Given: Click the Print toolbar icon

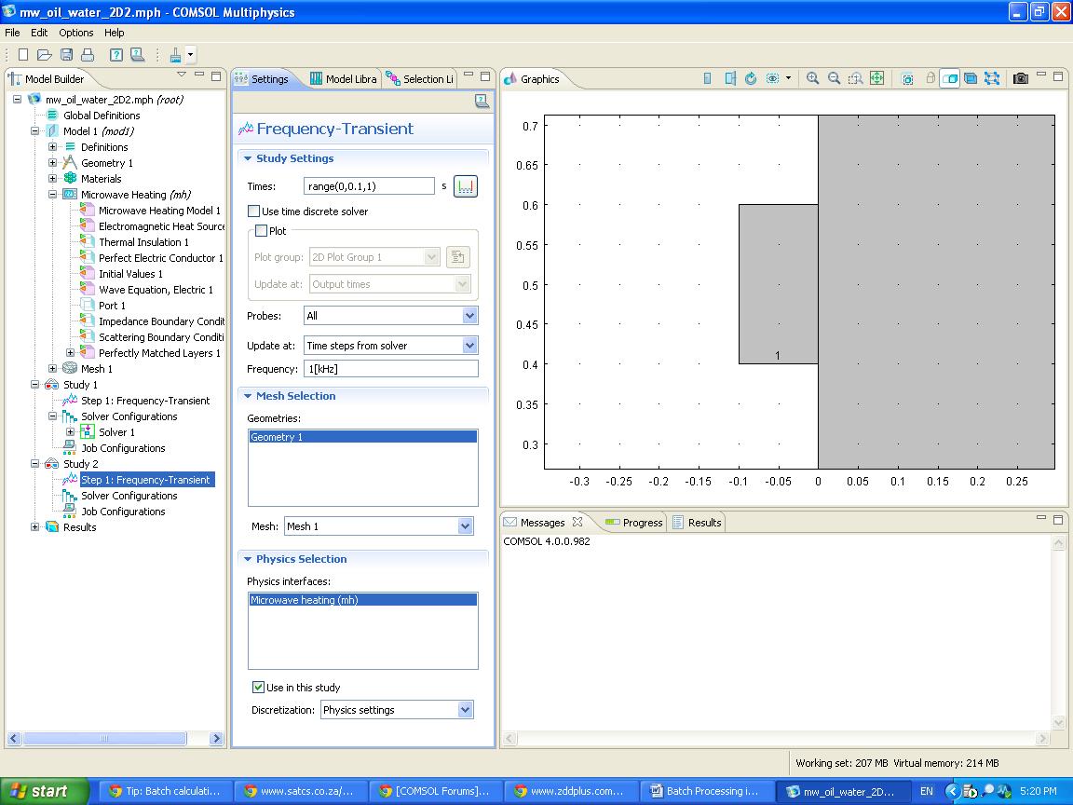Looking at the screenshot, I should click(x=88, y=55).
